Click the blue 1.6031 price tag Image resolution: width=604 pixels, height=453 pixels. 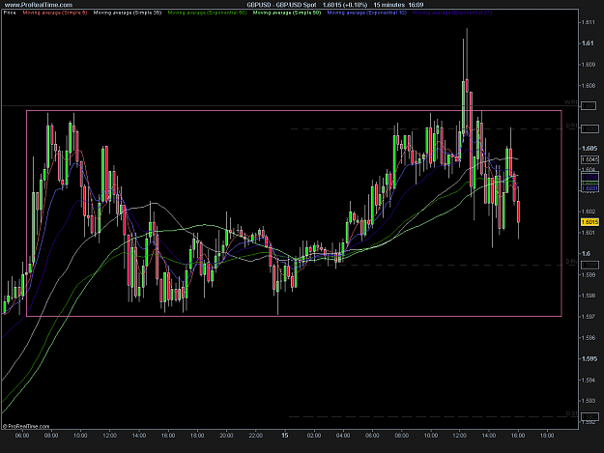[x=590, y=188]
